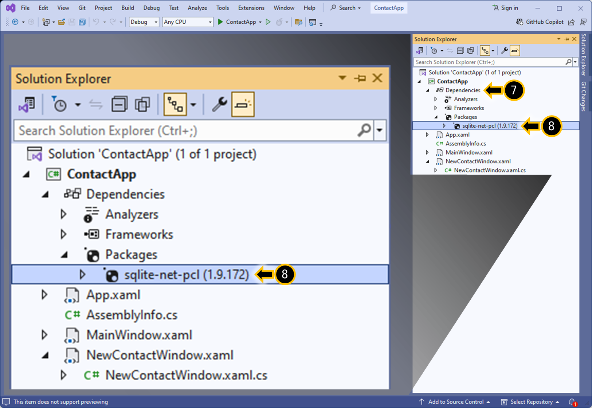The image size is (592, 408).
Task: Open the Build menu
Action: coord(128,8)
